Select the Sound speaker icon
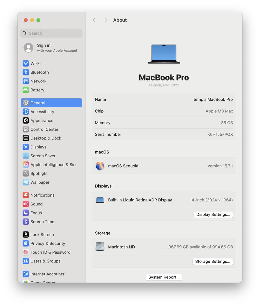 click(26, 204)
